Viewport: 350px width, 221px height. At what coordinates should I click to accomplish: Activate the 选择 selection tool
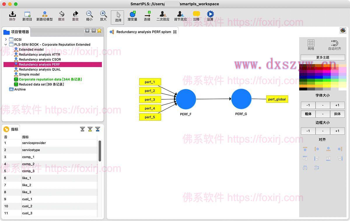[x=118, y=17]
